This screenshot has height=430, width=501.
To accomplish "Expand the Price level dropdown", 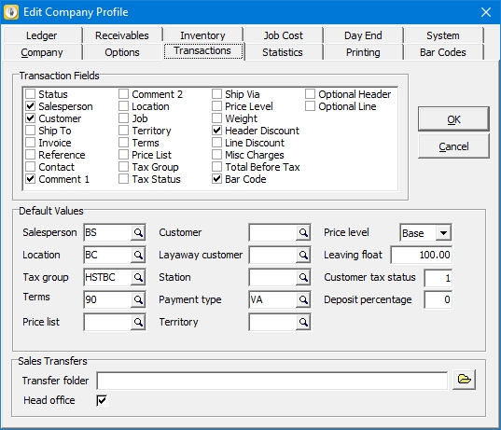I will [443, 232].
